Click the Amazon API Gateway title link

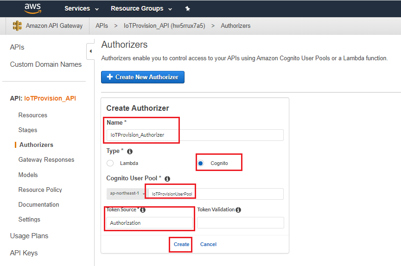click(x=54, y=26)
